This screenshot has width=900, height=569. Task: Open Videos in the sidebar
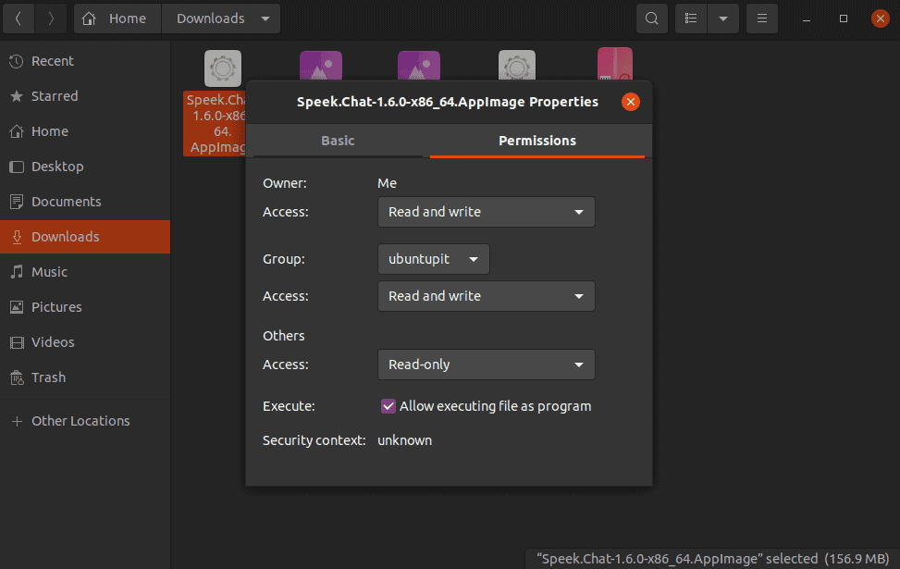[x=85, y=342]
